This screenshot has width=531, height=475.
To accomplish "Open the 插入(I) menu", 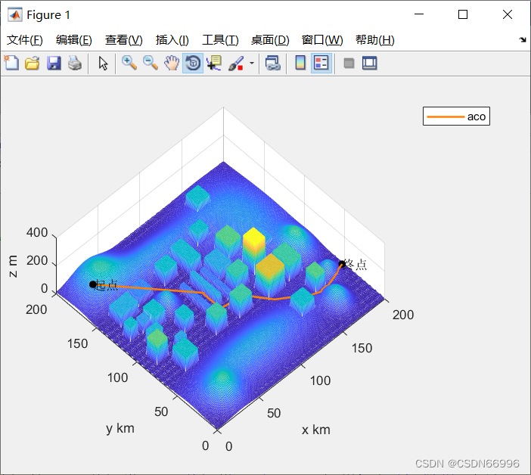I will 172,40.
